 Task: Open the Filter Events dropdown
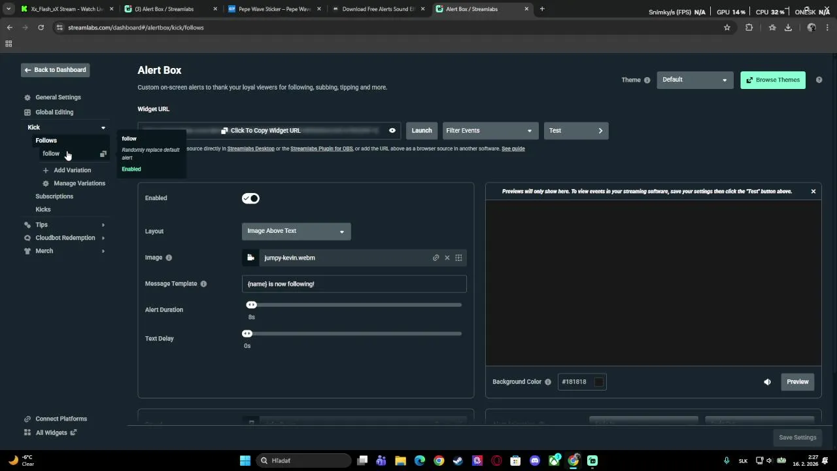490,131
